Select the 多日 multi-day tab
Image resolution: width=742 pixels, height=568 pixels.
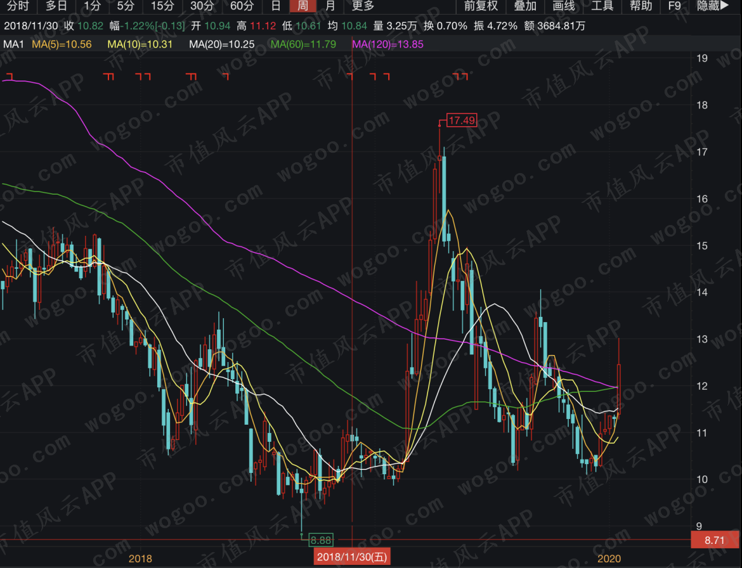(56, 6)
